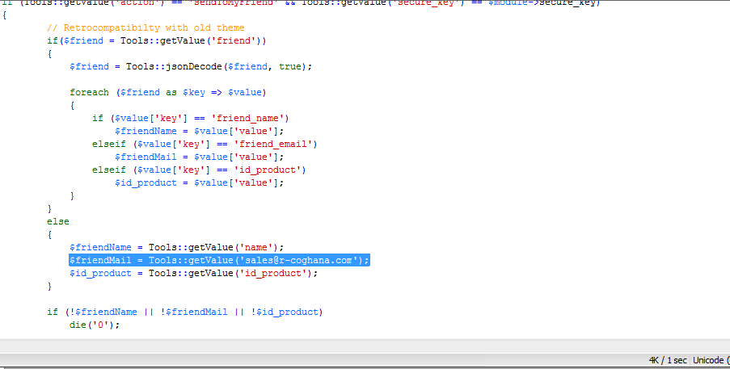Click the elseif line checking 'id_product'
This screenshot has height=369, width=730.
[199, 170]
